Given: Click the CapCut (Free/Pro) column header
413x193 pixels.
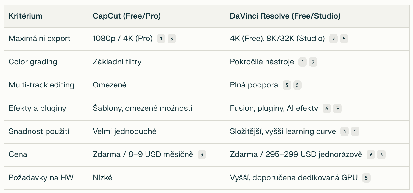Looking at the screenshot, I should click(x=127, y=16).
